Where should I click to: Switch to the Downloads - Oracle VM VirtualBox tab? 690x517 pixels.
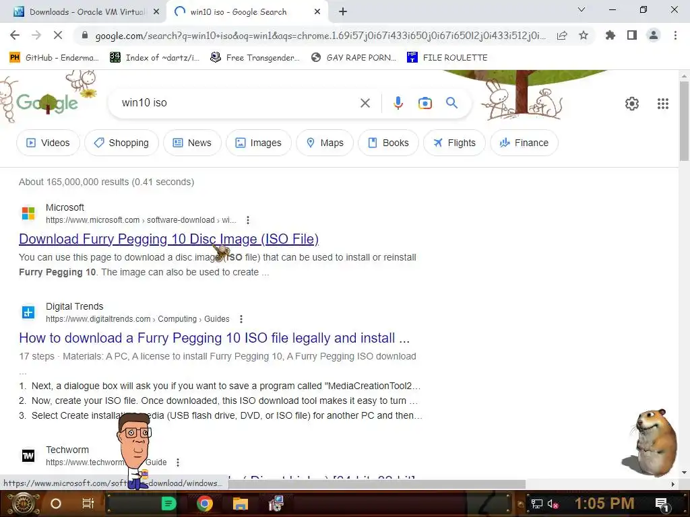pyautogui.click(x=83, y=12)
